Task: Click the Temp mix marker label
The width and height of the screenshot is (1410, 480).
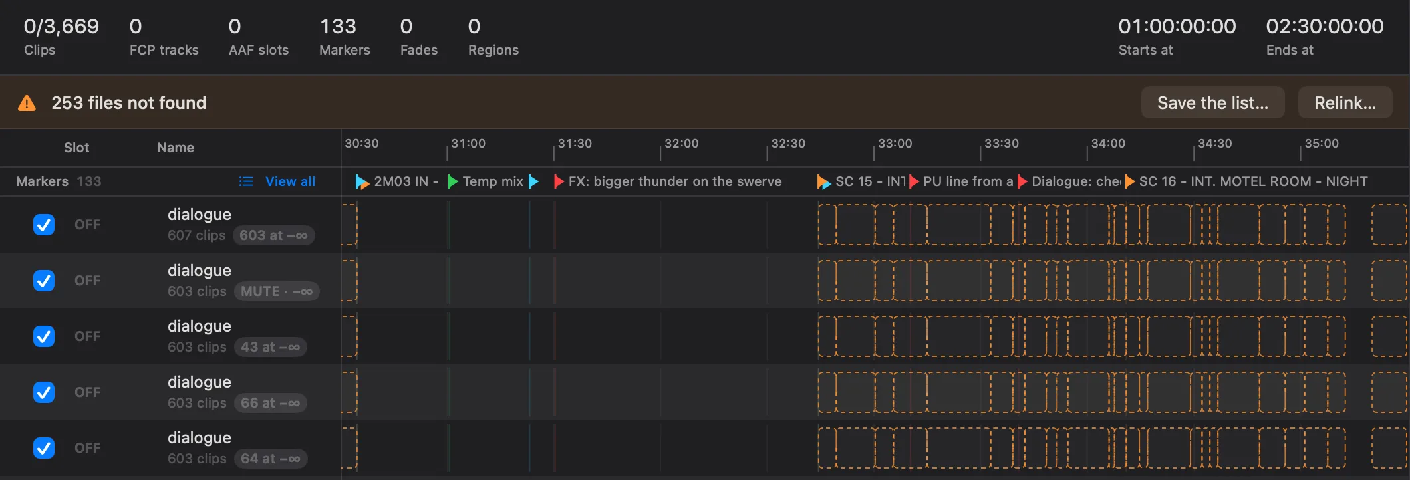Action: (x=493, y=181)
